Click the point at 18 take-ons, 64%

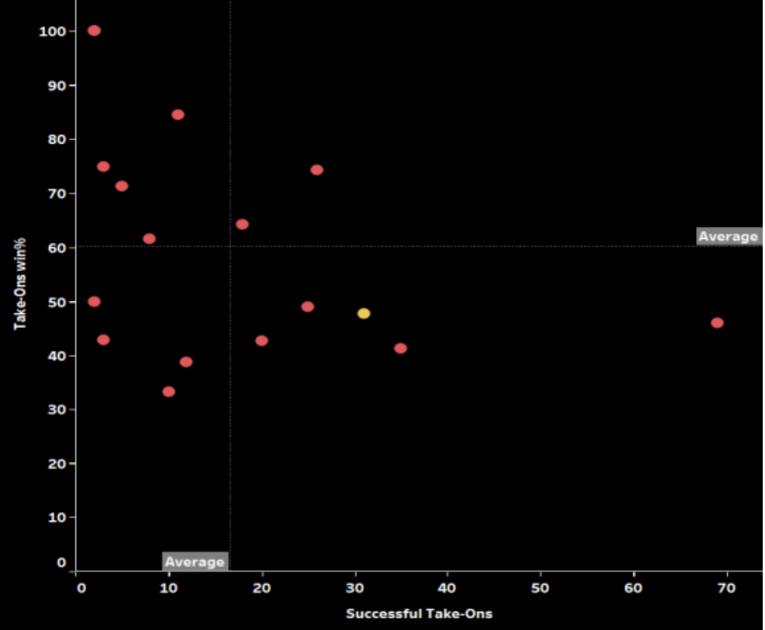[x=242, y=225]
